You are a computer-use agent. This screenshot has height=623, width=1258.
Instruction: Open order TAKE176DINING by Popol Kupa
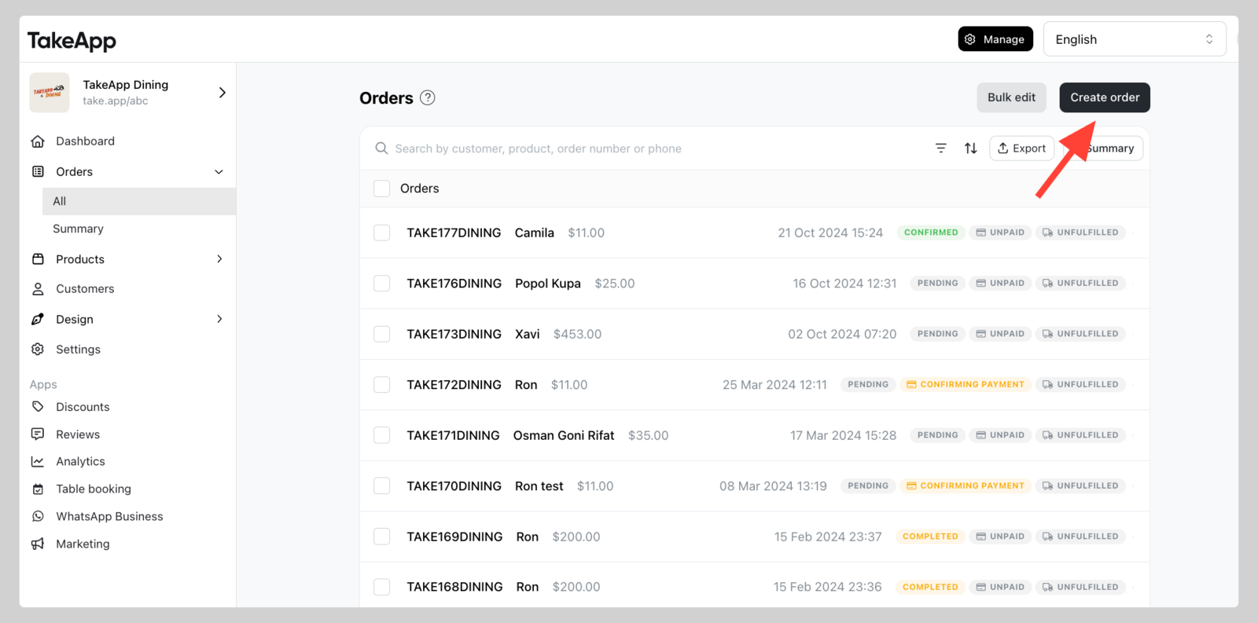click(x=454, y=283)
